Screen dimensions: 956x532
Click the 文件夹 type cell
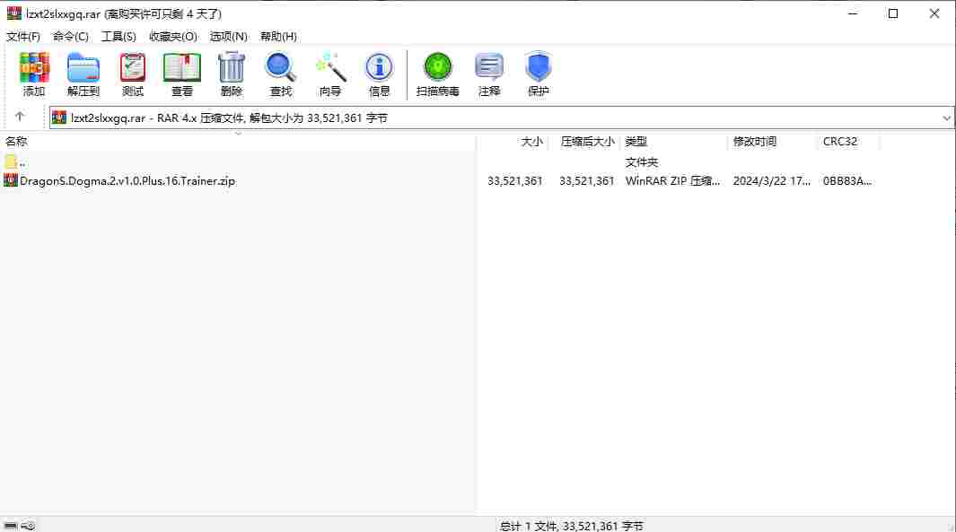click(642, 162)
